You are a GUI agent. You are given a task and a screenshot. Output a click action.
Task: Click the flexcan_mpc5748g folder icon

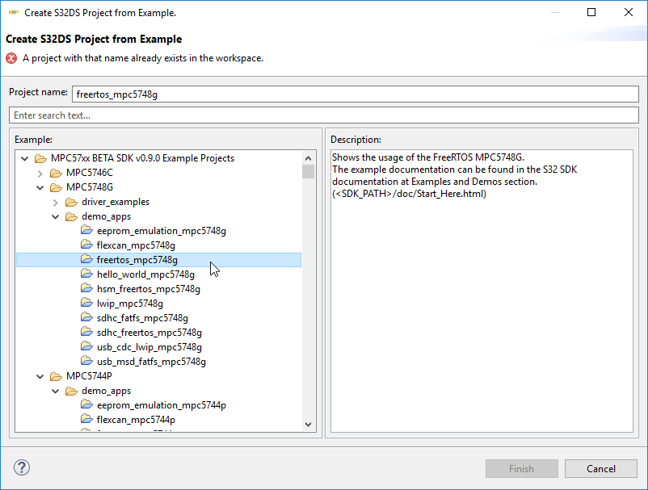87,245
